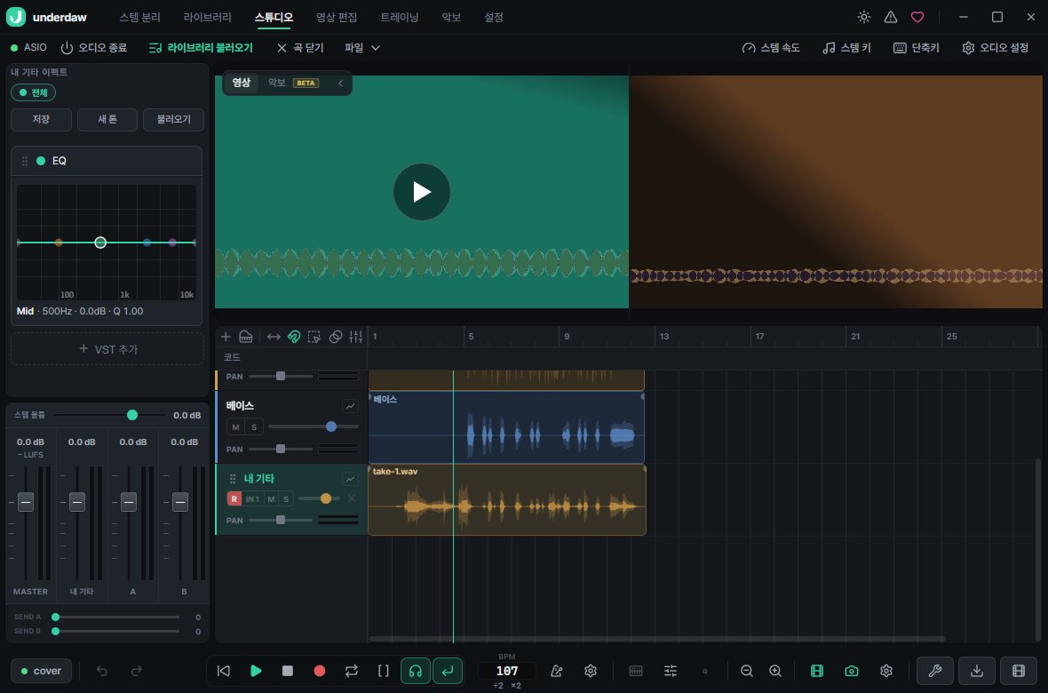Viewport: 1048px width, 693px height.
Task: Open 스템 속도 control
Action: pyautogui.click(x=771, y=47)
